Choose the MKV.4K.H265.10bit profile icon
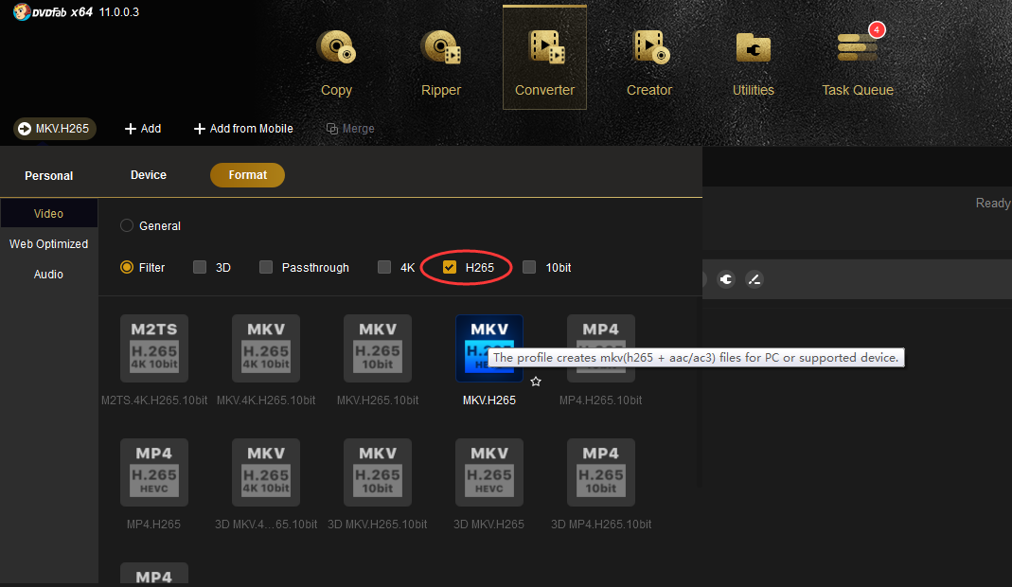This screenshot has height=587, width=1012. point(266,348)
